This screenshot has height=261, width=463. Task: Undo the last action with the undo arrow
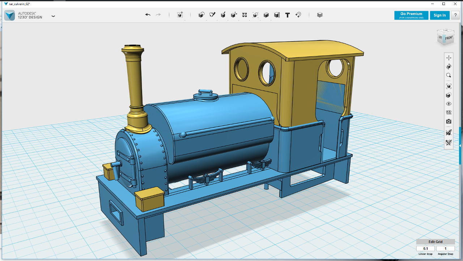pyautogui.click(x=148, y=15)
